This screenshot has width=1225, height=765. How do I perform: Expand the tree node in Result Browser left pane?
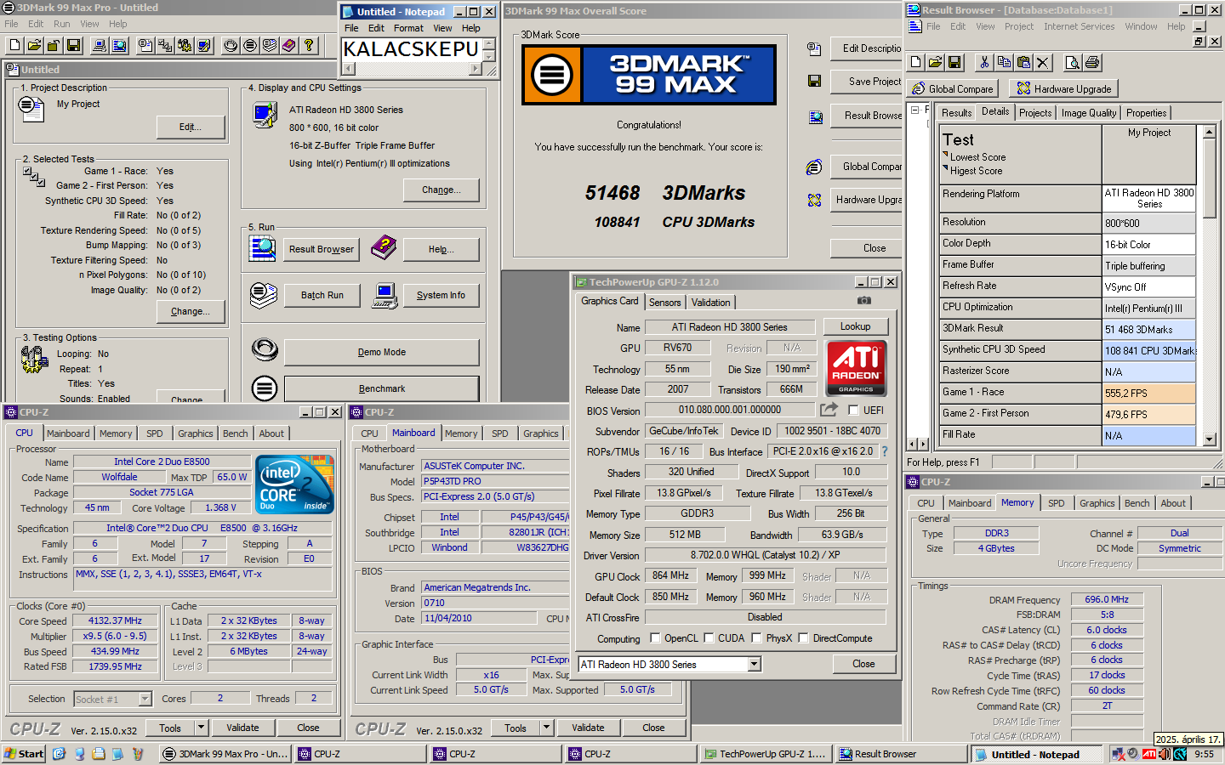click(914, 110)
